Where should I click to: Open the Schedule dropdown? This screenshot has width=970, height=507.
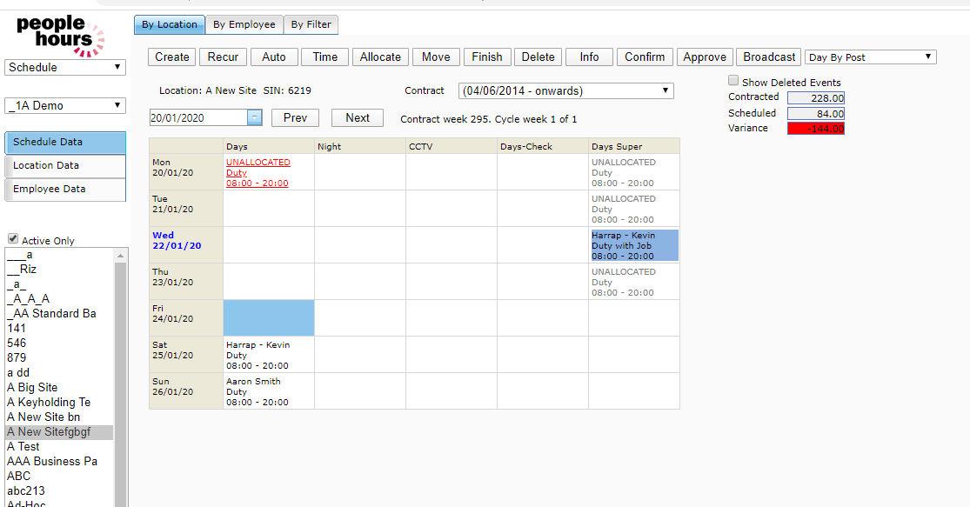(65, 67)
